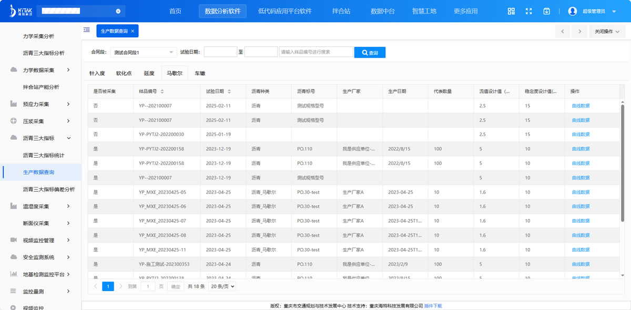Open the 关闭操作 dropdown
This screenshot has height=310, width=631.
pyautogui.click(x=607, y=32)
